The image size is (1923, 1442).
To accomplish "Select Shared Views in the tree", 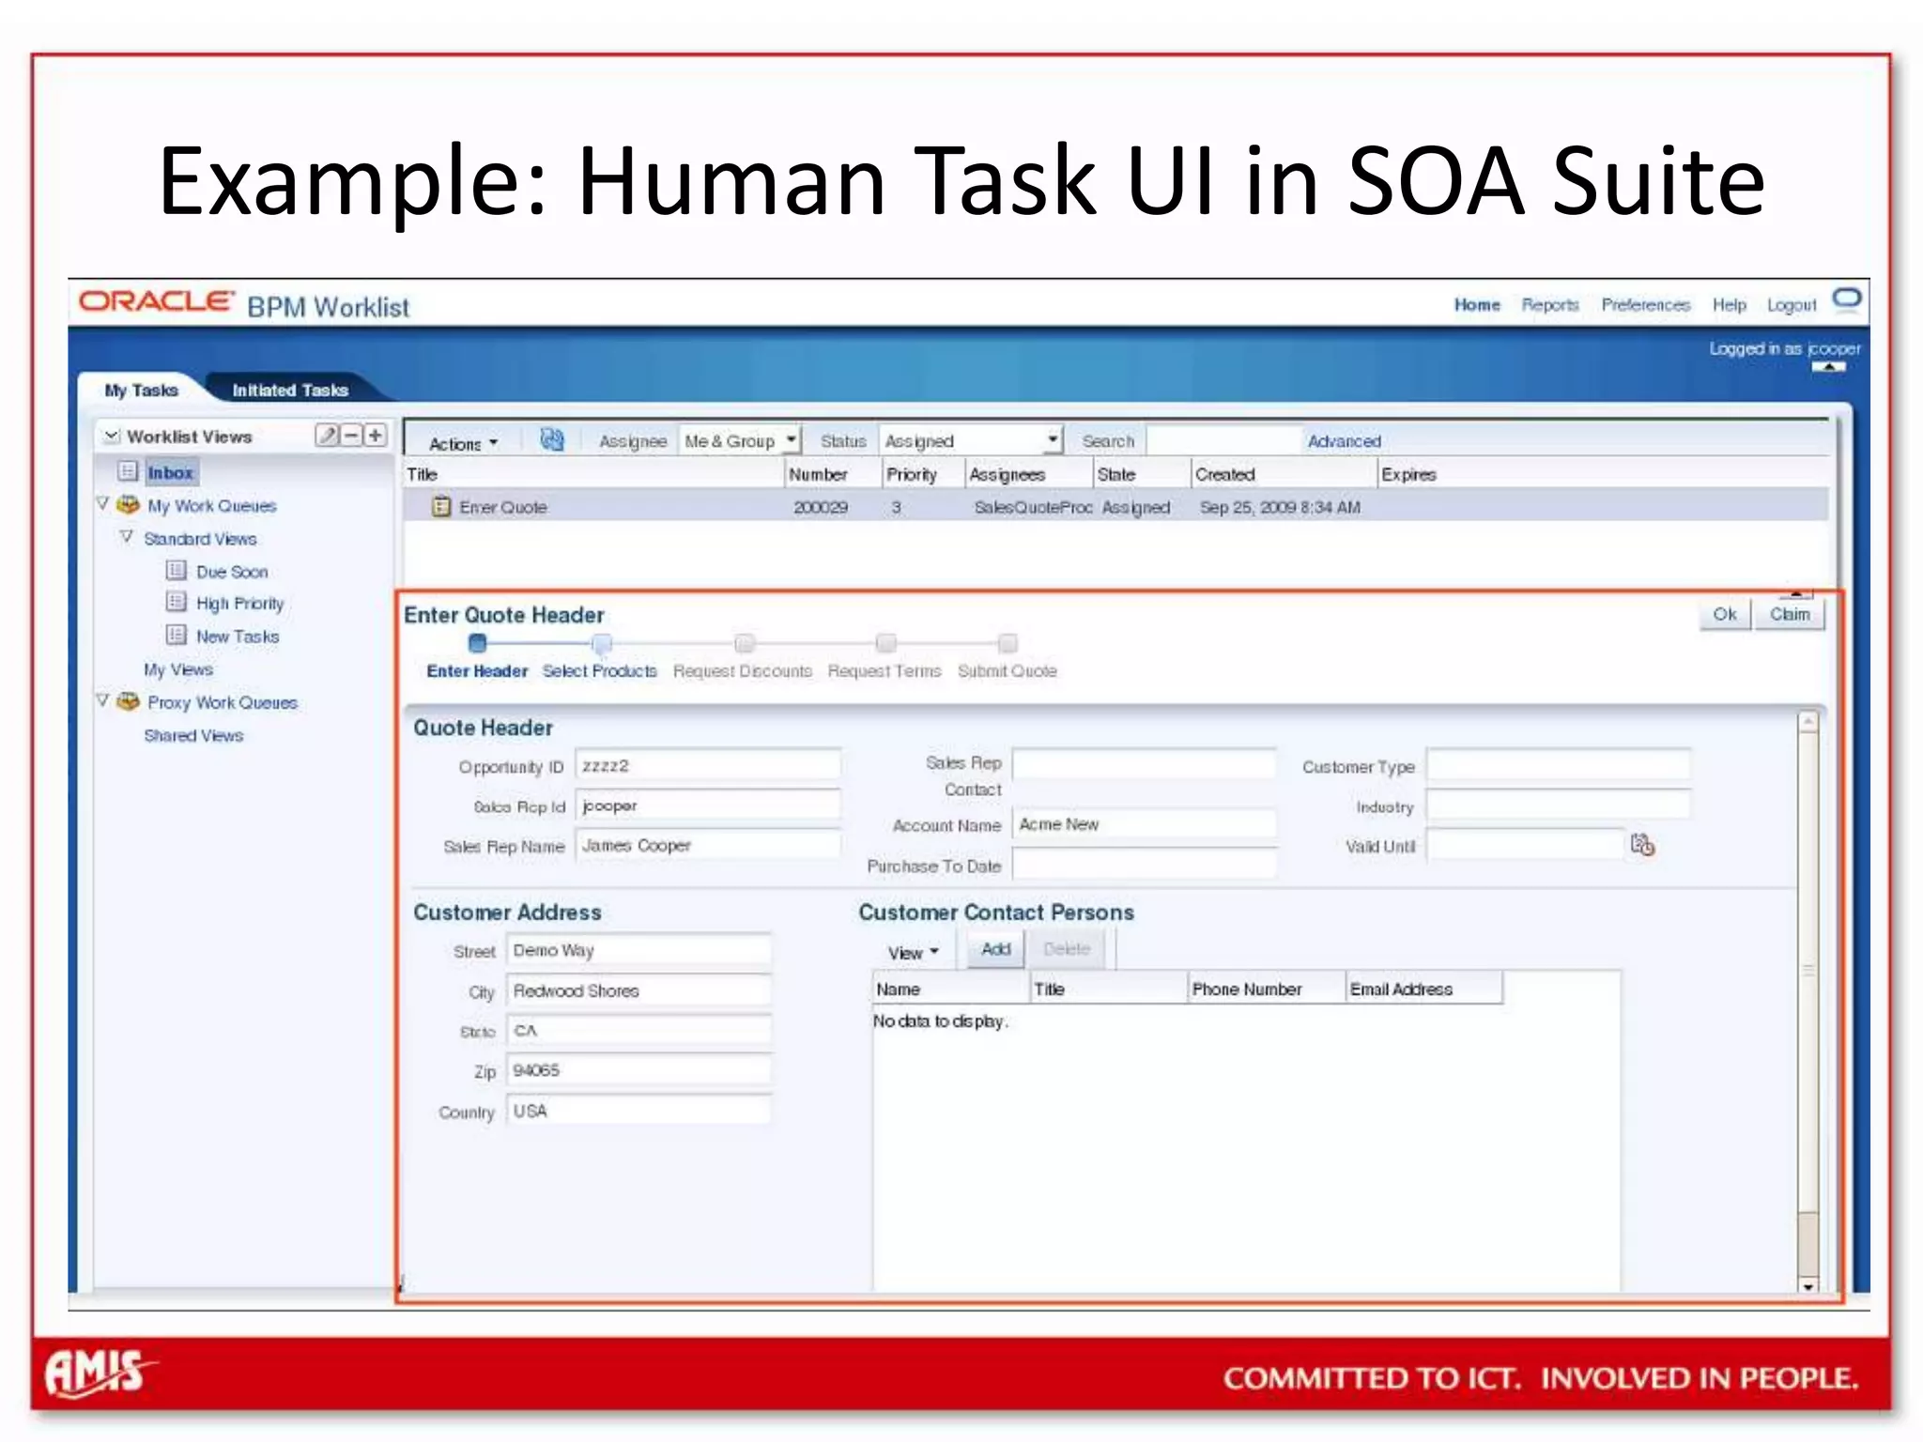I will 193,735.
